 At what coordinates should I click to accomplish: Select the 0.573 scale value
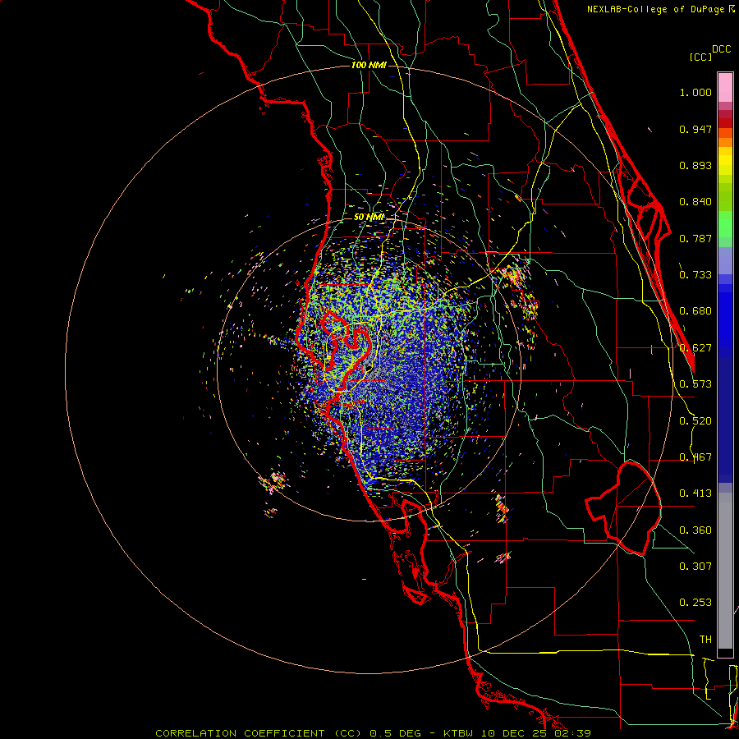(695, 384)
